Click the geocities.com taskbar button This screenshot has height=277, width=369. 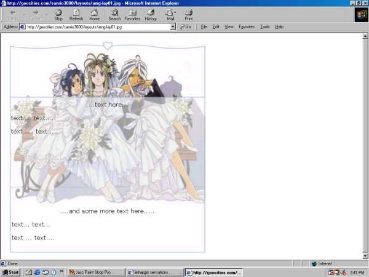pos(214,273)
